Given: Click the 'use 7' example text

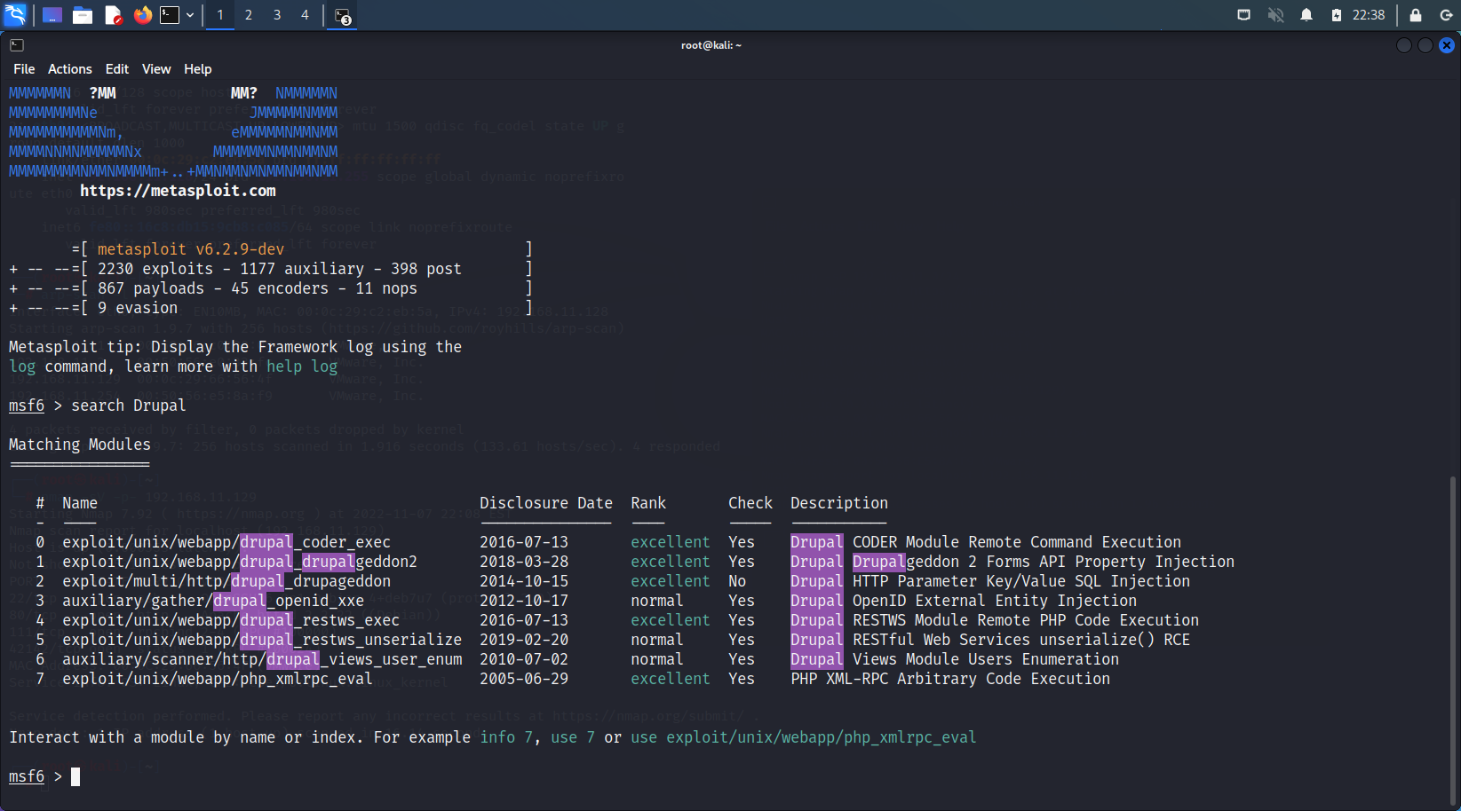Looking at the screenshot, I should tap(573, 737).
